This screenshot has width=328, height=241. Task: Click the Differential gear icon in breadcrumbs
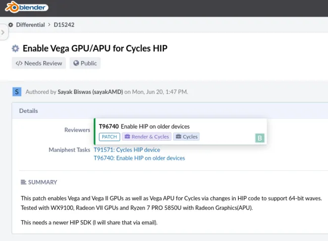pos(11,25)
